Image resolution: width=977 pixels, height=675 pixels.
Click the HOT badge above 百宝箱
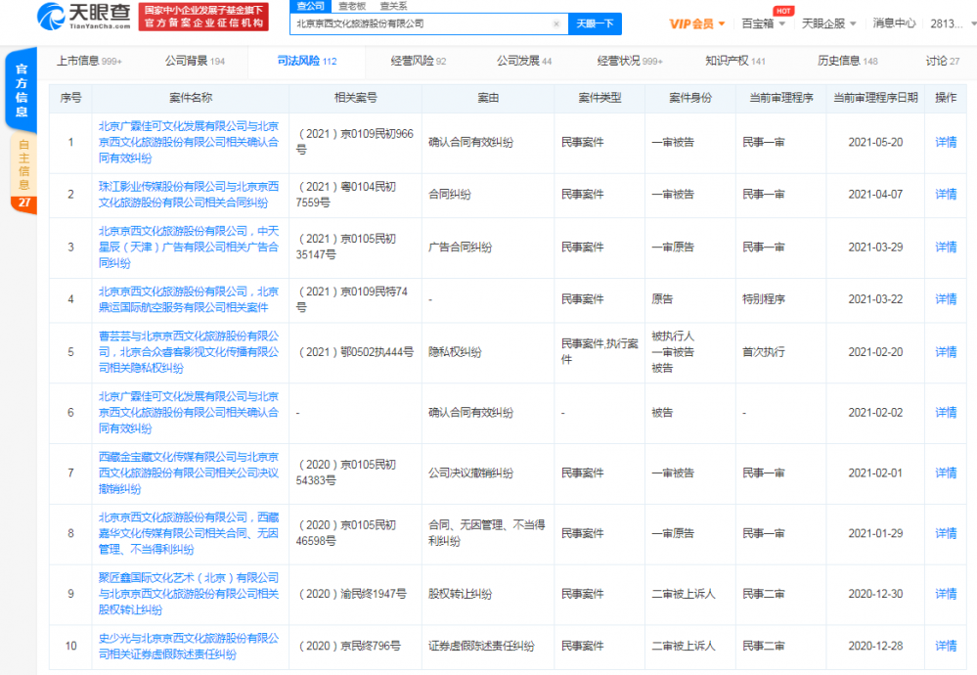[x=783, y=11]
